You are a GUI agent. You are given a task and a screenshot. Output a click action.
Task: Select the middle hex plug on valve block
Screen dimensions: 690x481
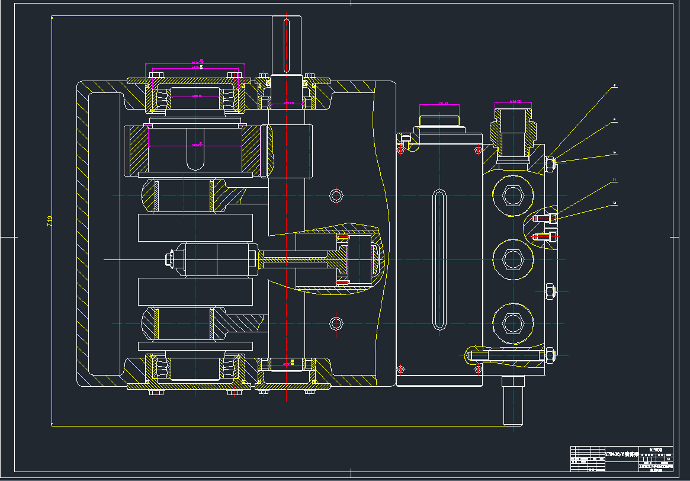click(512, 259)
